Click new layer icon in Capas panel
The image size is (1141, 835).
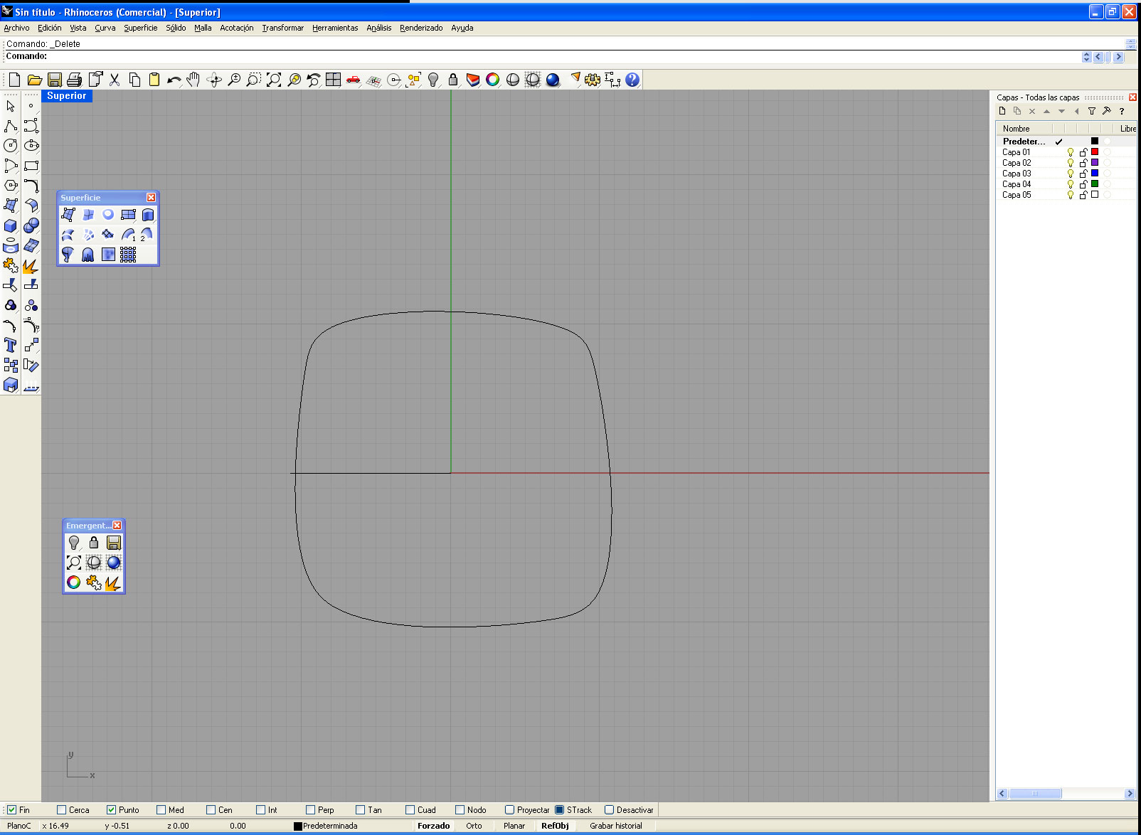pos(1002,111)
